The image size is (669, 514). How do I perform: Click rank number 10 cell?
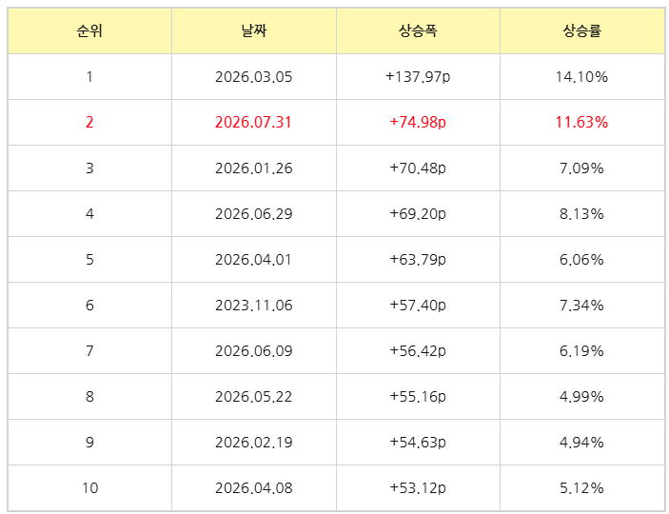tap(89, 488)
